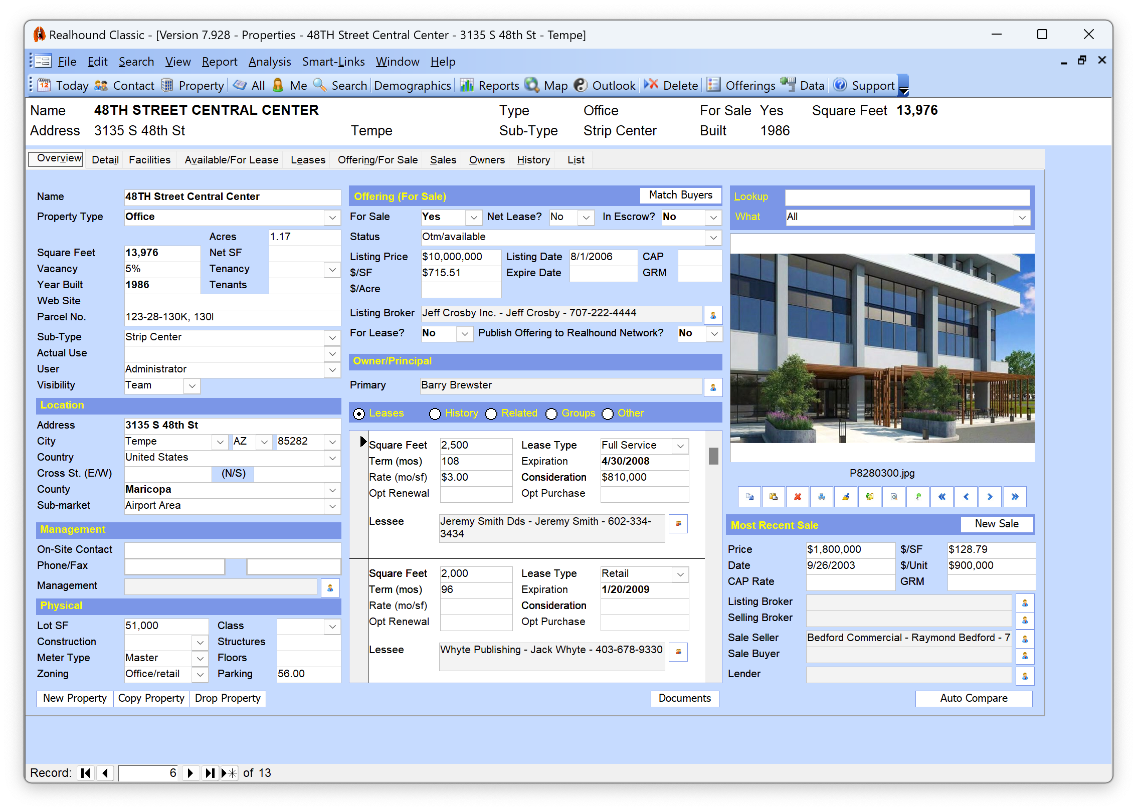Switch to the Offering/For Sale tab
Viewport: 1137px width, 811px height.
point(377,160)
